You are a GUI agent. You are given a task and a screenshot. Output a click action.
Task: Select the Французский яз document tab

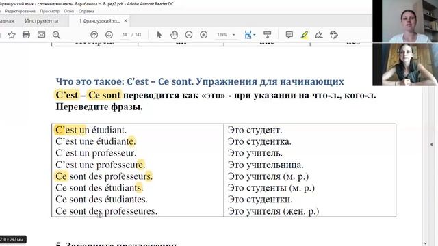tap(99, 21)
